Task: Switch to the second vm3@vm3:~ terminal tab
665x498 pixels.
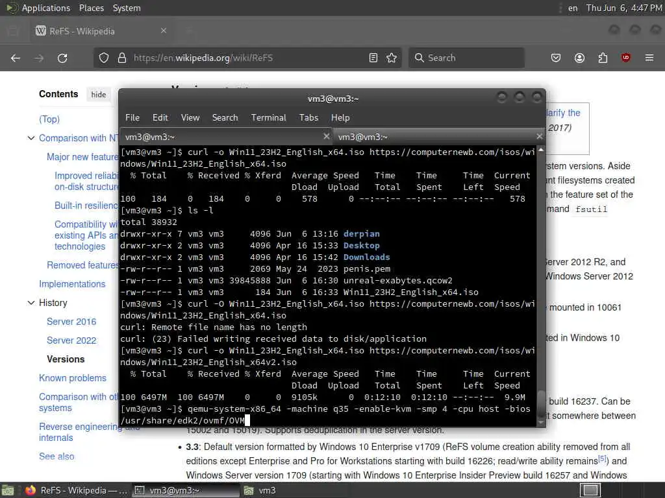Action: (439, 137)
